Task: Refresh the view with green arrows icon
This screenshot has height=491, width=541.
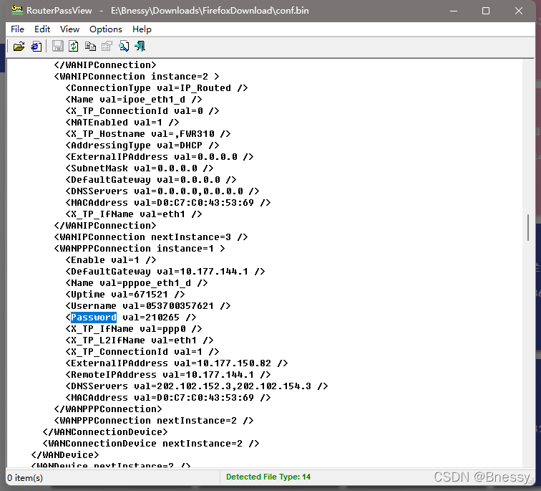Action: 74,46
